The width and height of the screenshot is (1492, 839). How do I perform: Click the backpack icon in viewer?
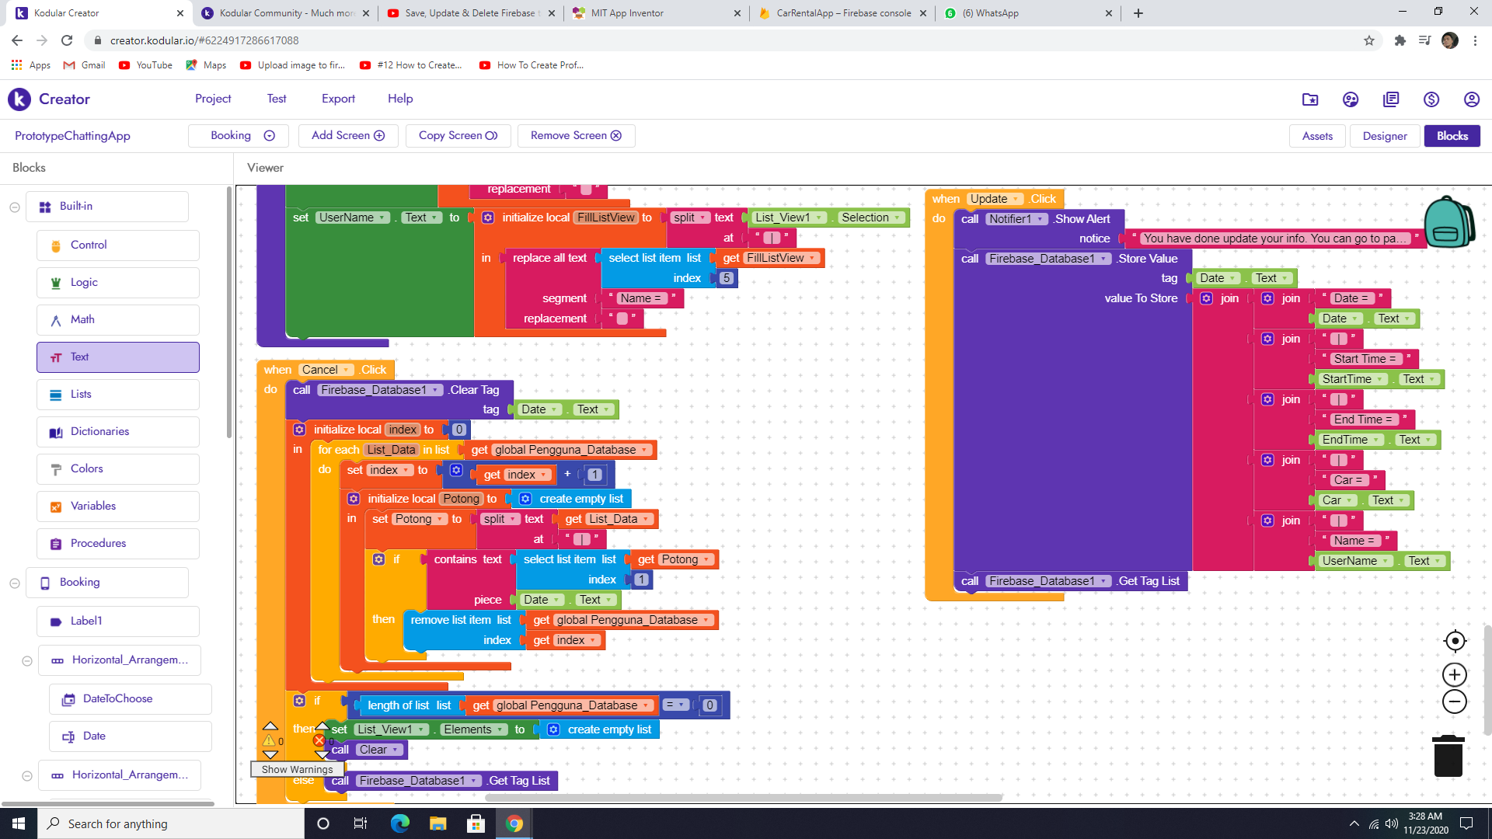point(1448,223)
